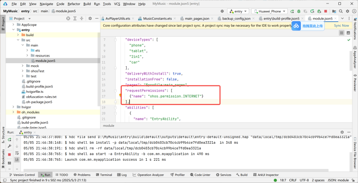
Task: Open the VCS menu
Action: coord(117,4)
